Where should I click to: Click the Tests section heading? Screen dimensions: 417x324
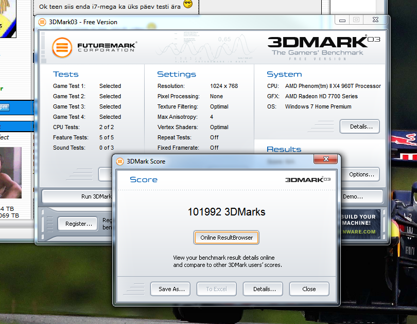[66, 74]
